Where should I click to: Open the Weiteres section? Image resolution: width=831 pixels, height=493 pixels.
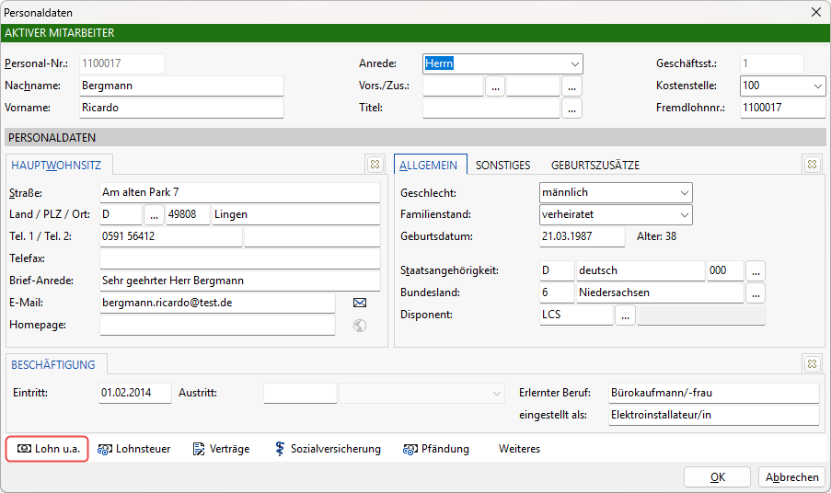[519, 449]
